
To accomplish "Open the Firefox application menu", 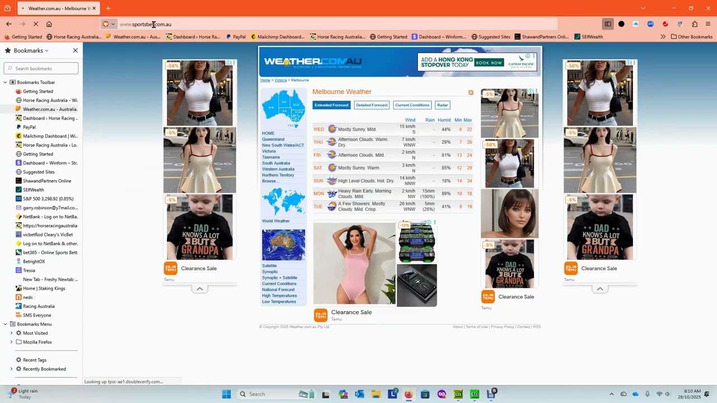I will pos(708,24).
